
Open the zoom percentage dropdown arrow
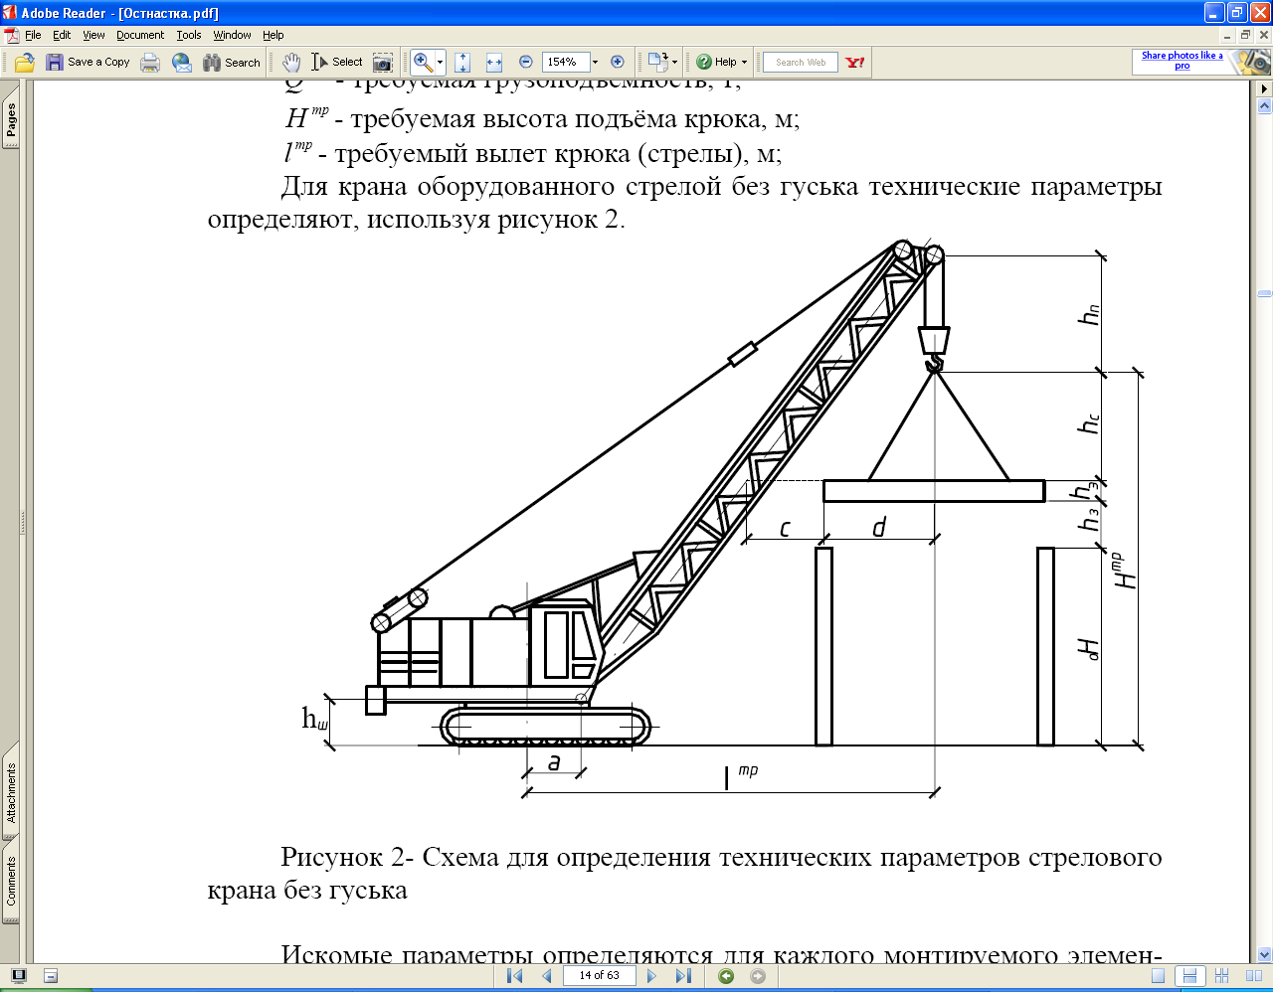click(595, 62)
